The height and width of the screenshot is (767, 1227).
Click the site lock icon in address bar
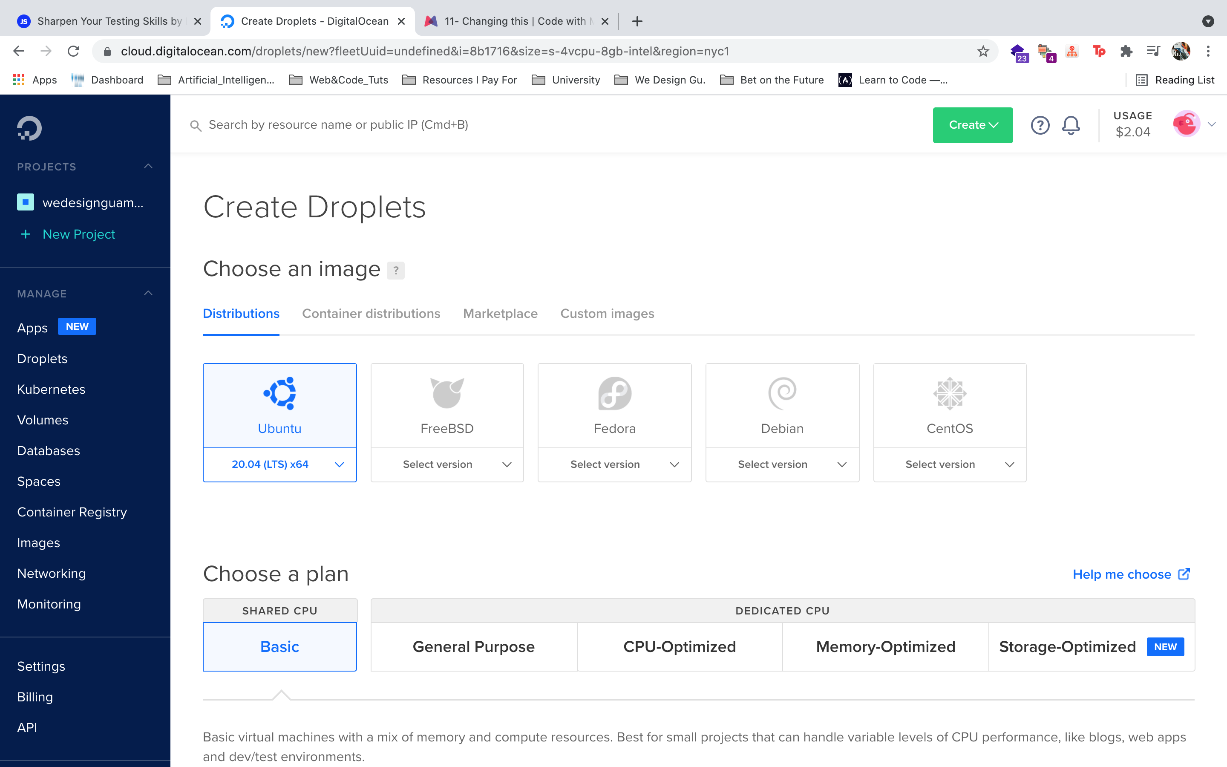pos(107,51)
